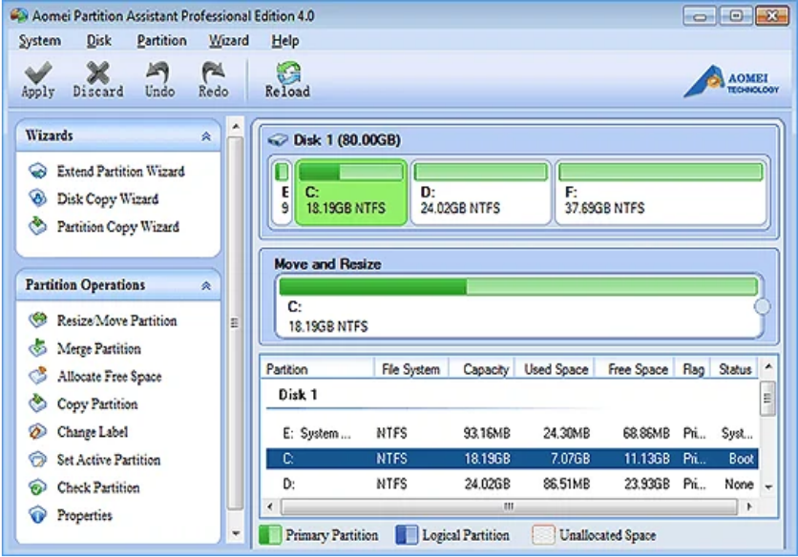
Task: Sort by Free Space column header
Action: click(636, 369)
